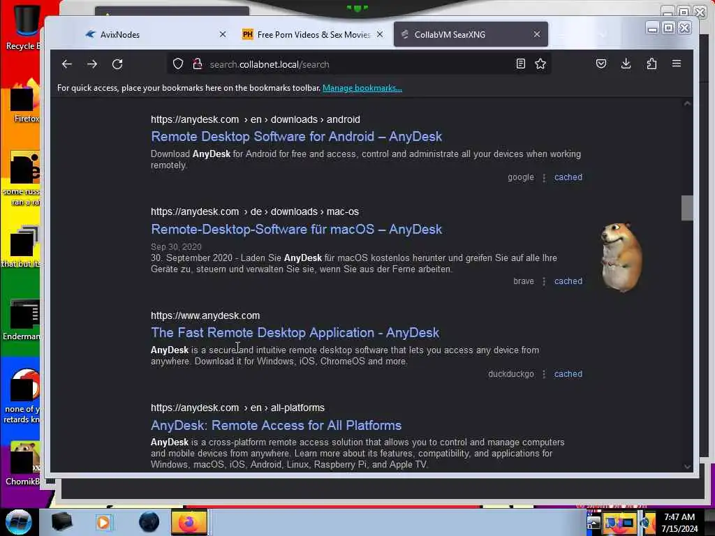Click the Sep 30, 2020 date
The image size is (715, 536).
[x=176, y=246]
